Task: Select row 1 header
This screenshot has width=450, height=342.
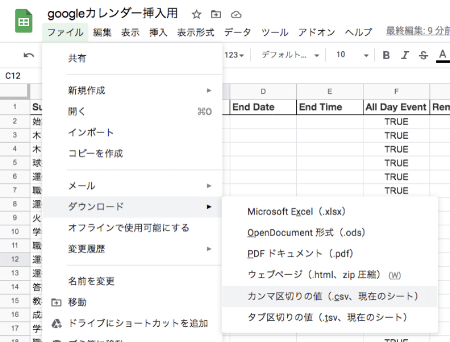Action: point(15,107)
